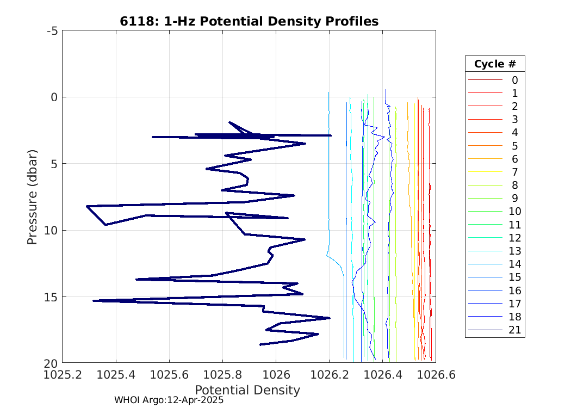This screenshot has width=571, height=408.
Task: Select the 20 y-axis tick label
Action: point(52,363)
